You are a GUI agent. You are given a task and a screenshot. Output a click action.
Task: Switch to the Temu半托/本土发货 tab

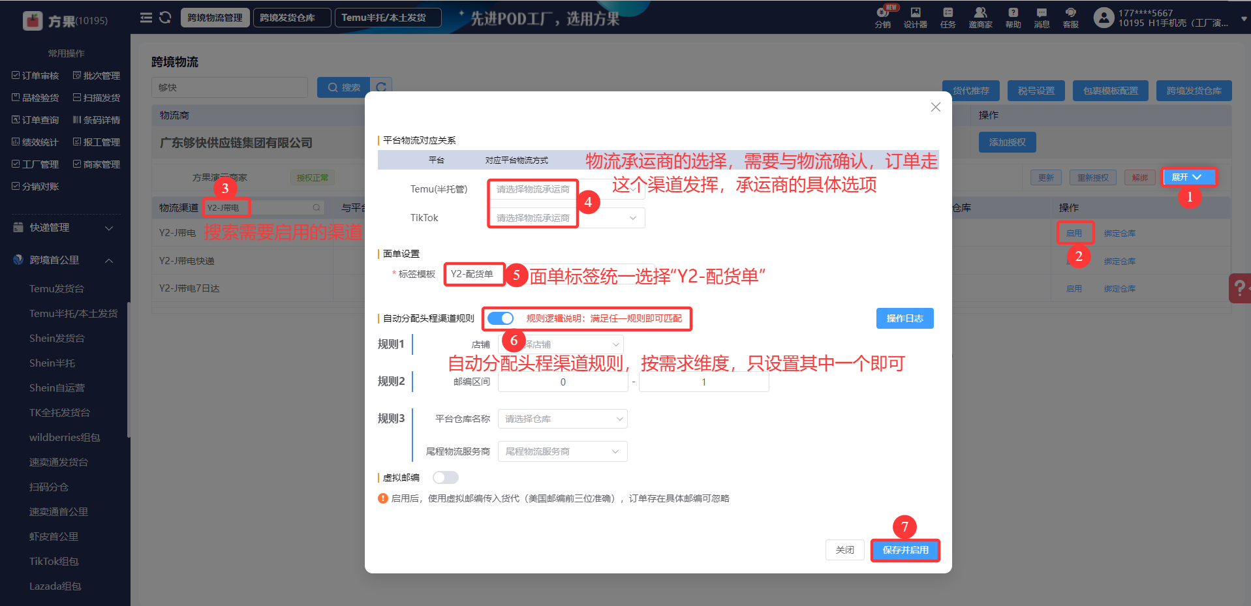(x=388, y=18)
